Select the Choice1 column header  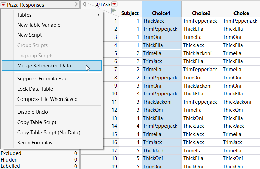point(161,13)
